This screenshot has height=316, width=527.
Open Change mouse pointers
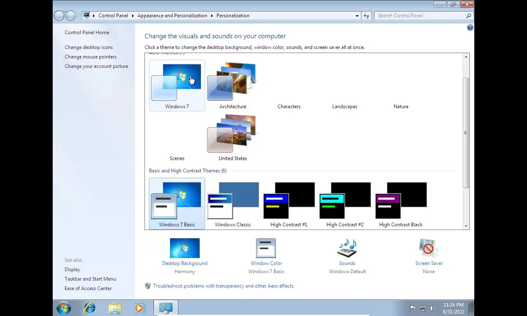[x=91, y=57]
